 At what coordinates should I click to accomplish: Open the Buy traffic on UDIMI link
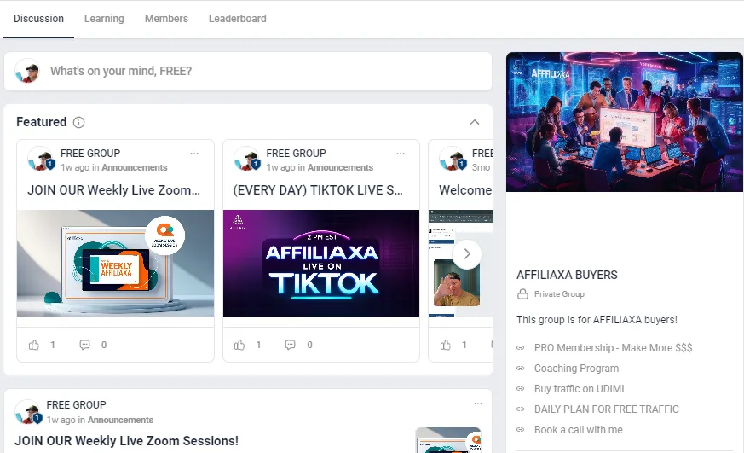580,389
